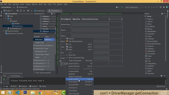
Task: Toggle Custom Create property checkbox
Action: (45, 42)
